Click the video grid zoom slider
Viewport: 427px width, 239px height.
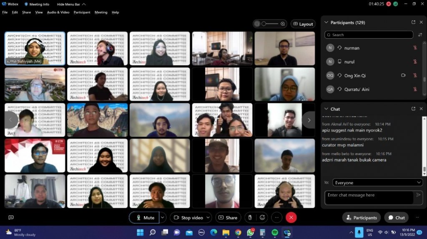pos(269,24)
